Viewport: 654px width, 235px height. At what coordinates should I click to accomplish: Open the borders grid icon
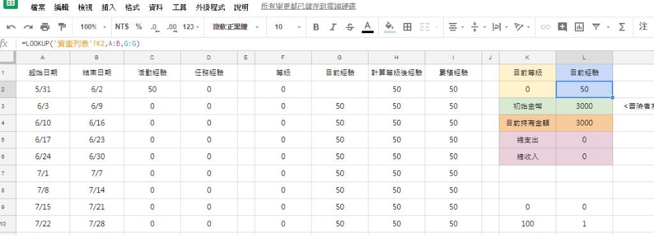pyautogui.click(x=407, y=27)
